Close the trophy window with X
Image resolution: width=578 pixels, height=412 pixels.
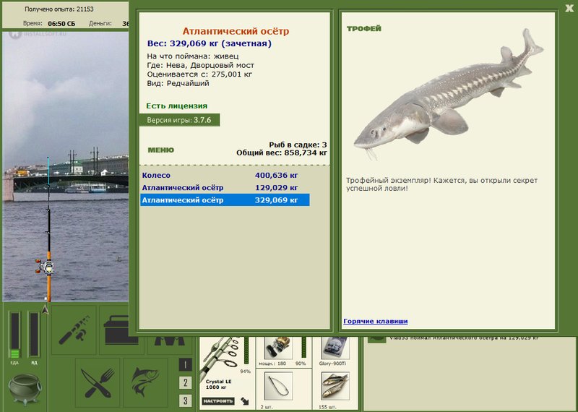click(x=569, y=8)
